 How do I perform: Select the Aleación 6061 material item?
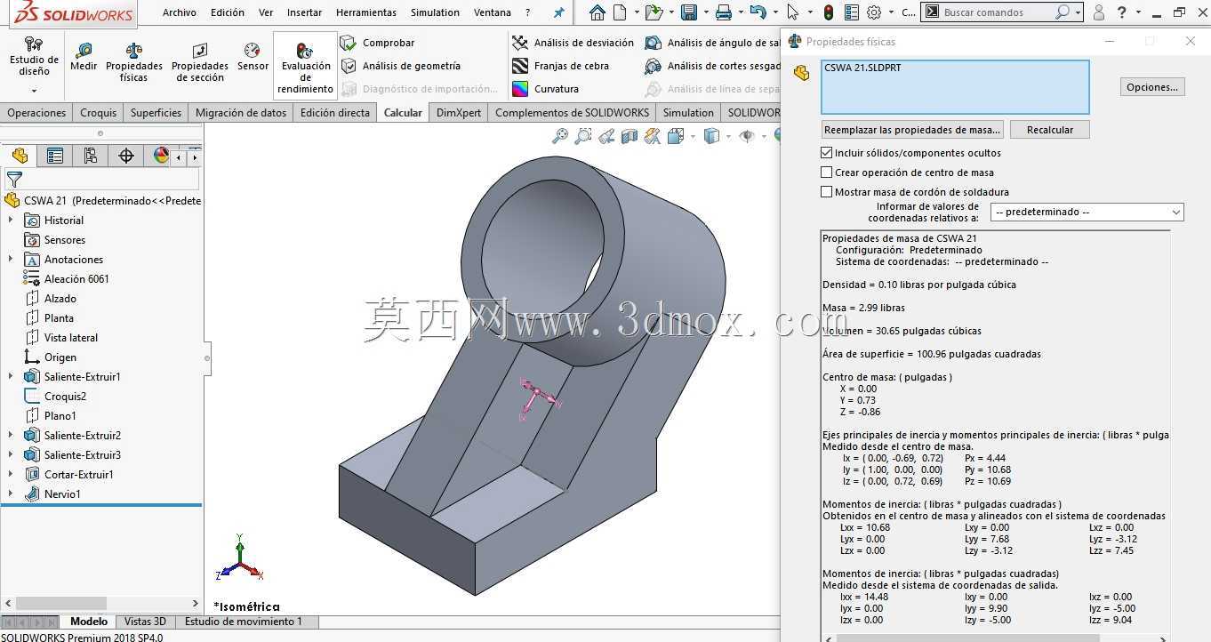tap(76, 279)
